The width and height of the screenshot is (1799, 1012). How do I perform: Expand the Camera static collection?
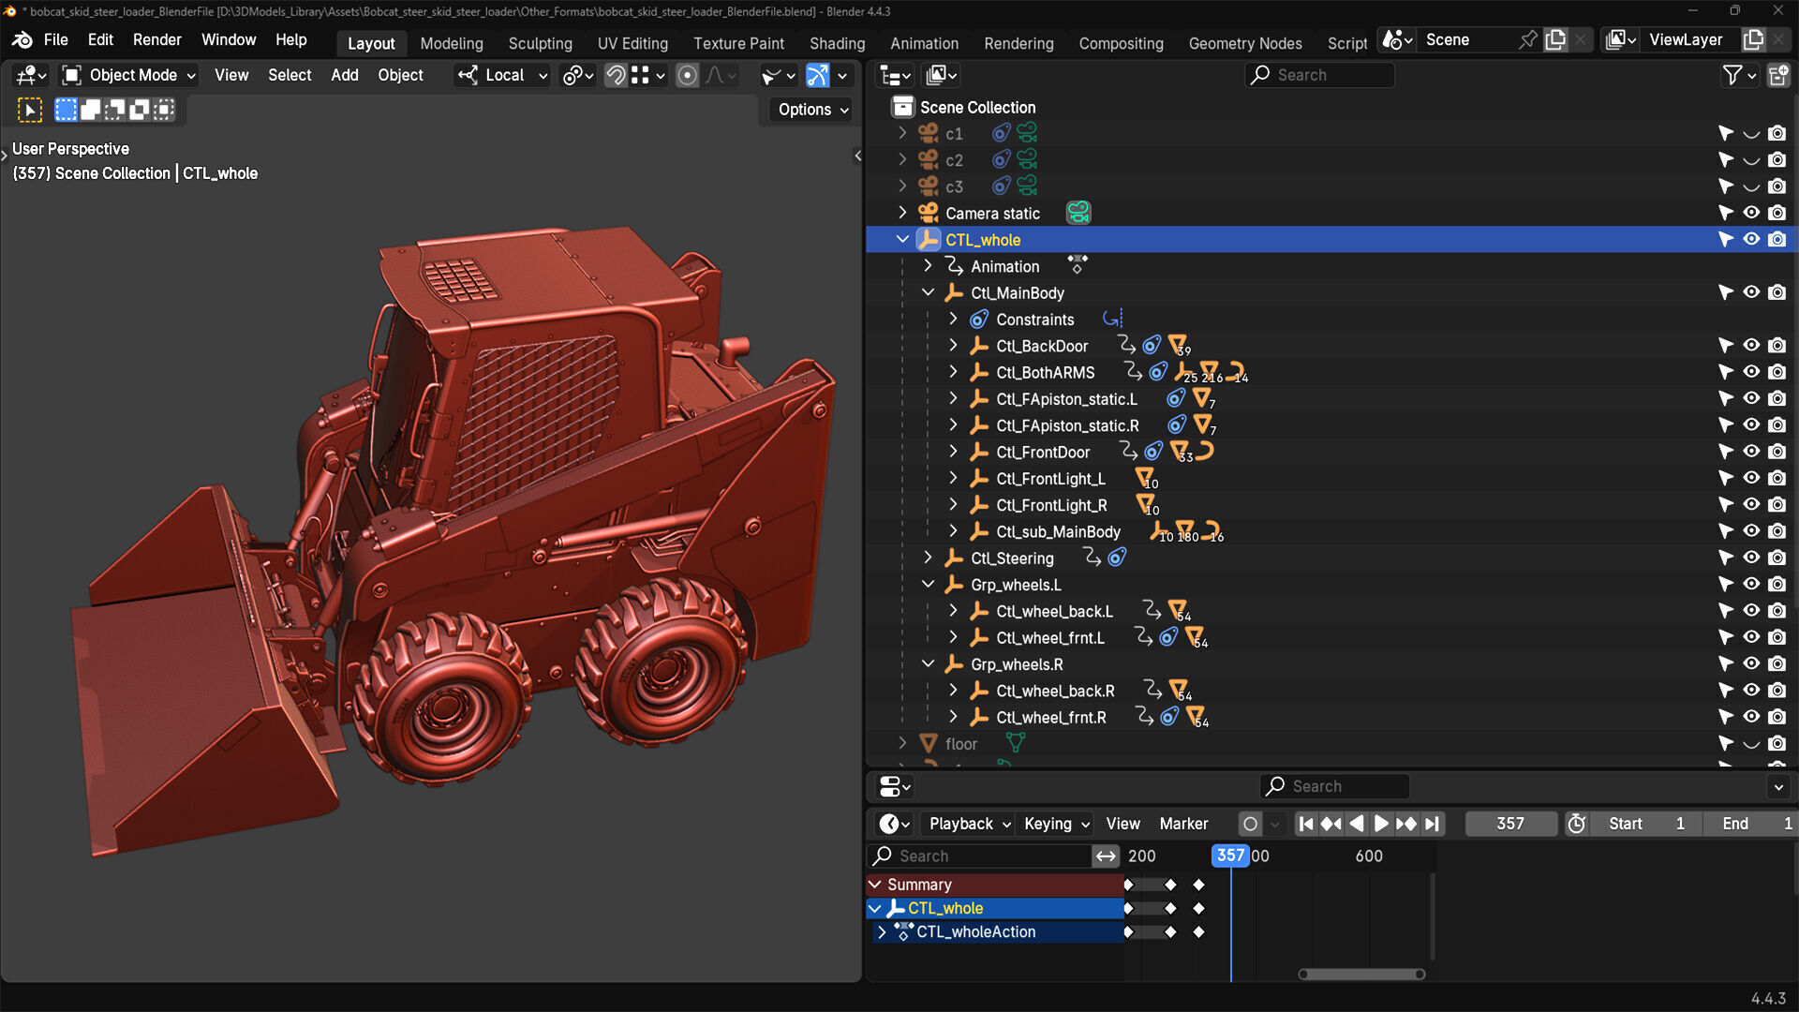902,213
